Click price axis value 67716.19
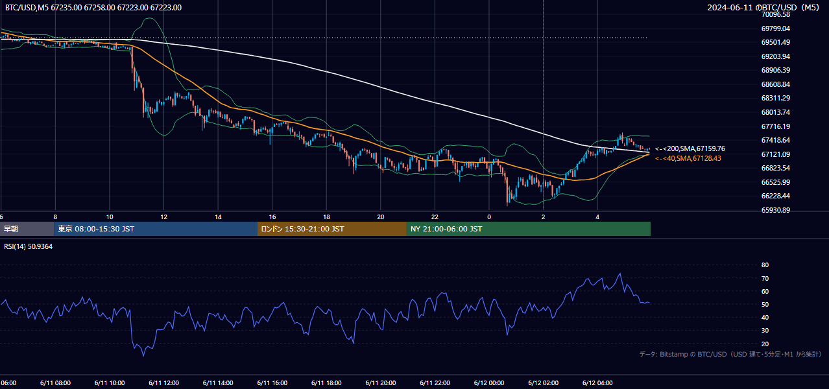 tap(776, 126)
